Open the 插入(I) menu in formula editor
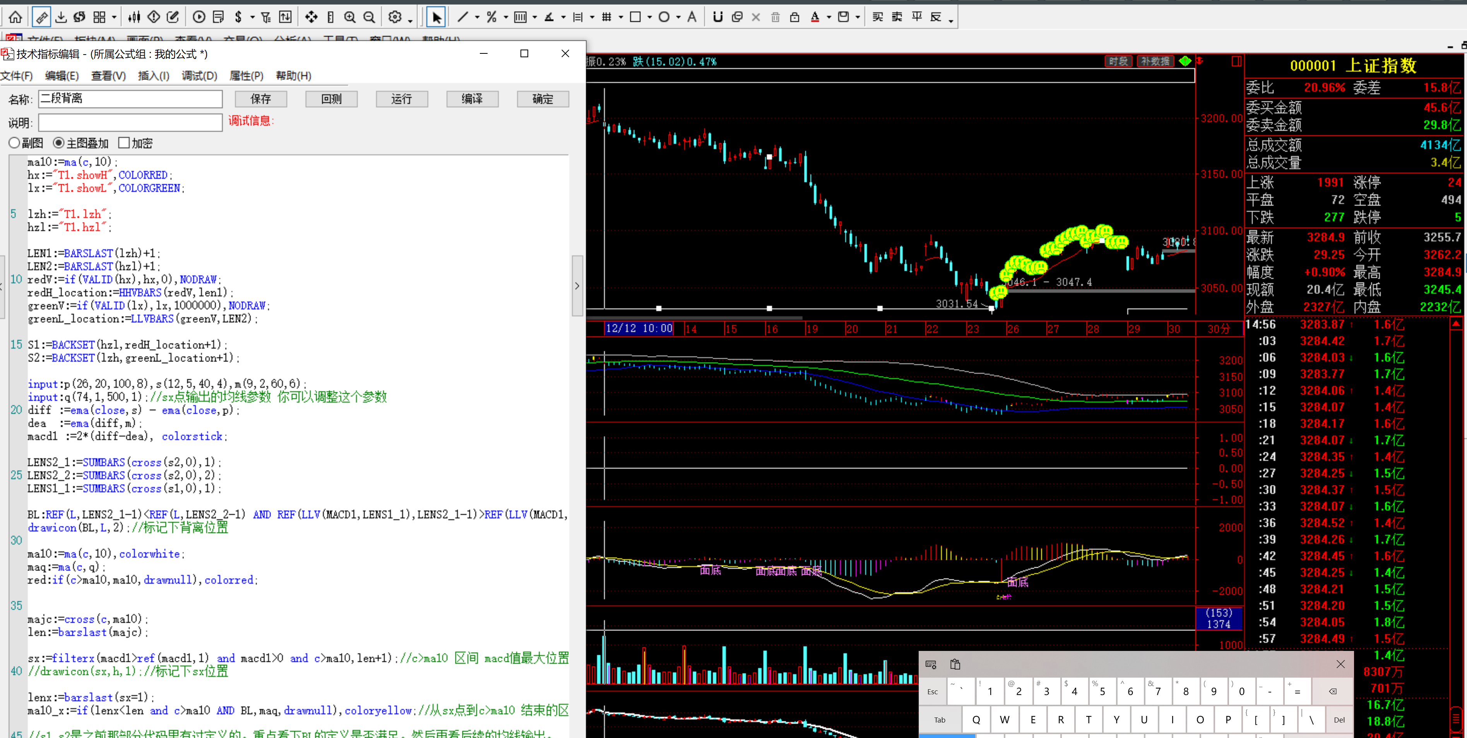This screenshot has height=738, width=1467. coord(154,76)
